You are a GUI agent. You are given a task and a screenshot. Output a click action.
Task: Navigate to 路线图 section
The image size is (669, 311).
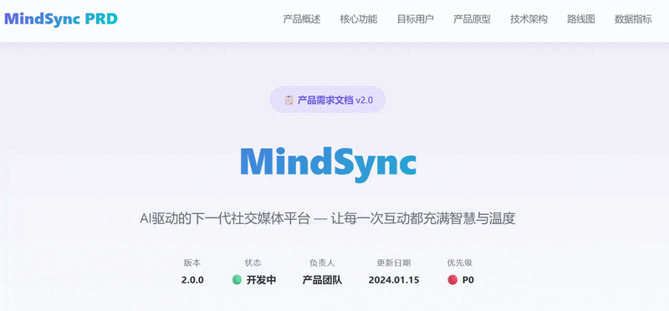580,19
